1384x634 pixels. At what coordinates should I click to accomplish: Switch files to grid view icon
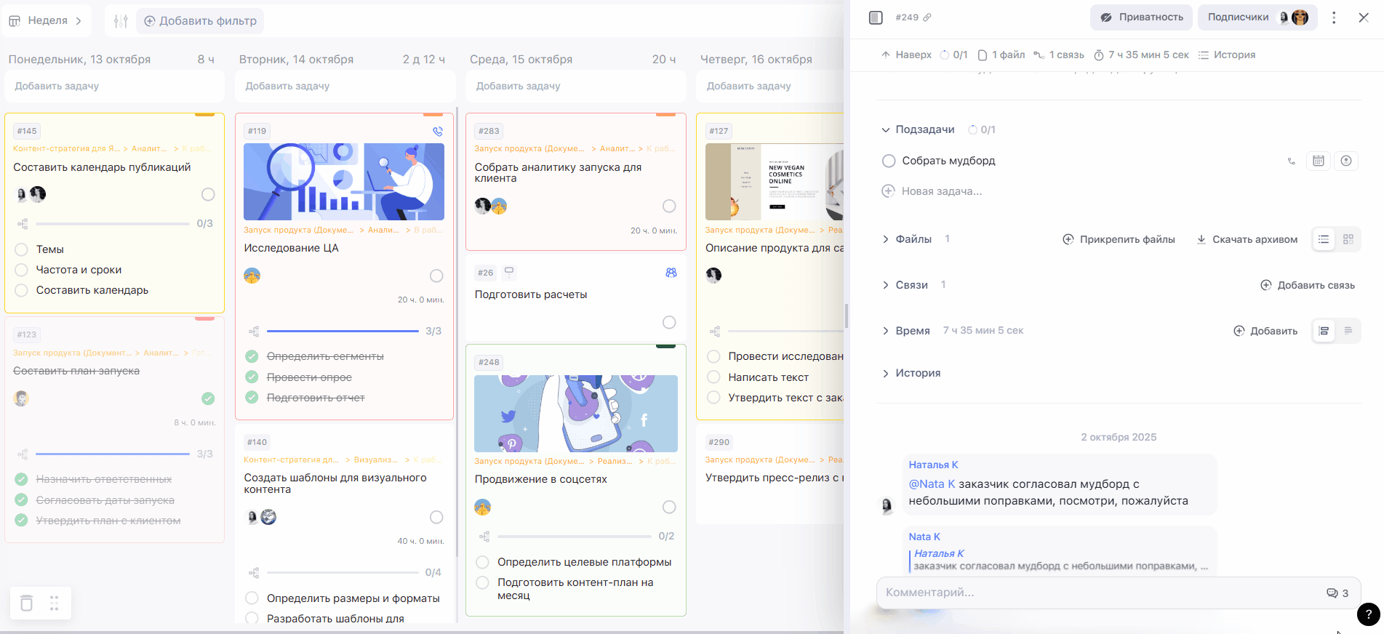point(1348,239)
